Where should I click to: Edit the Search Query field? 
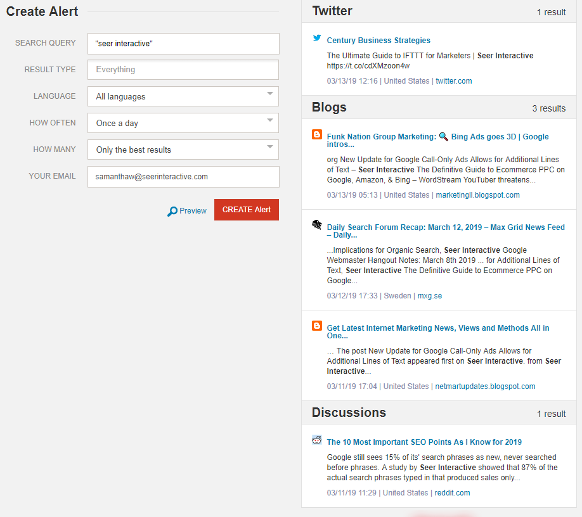(183, 44)
